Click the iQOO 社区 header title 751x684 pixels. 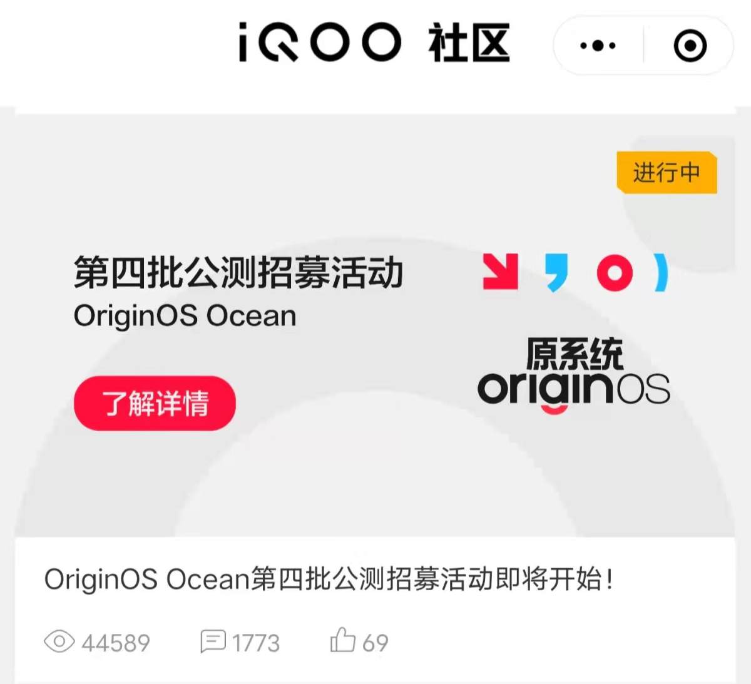[374, 43]
